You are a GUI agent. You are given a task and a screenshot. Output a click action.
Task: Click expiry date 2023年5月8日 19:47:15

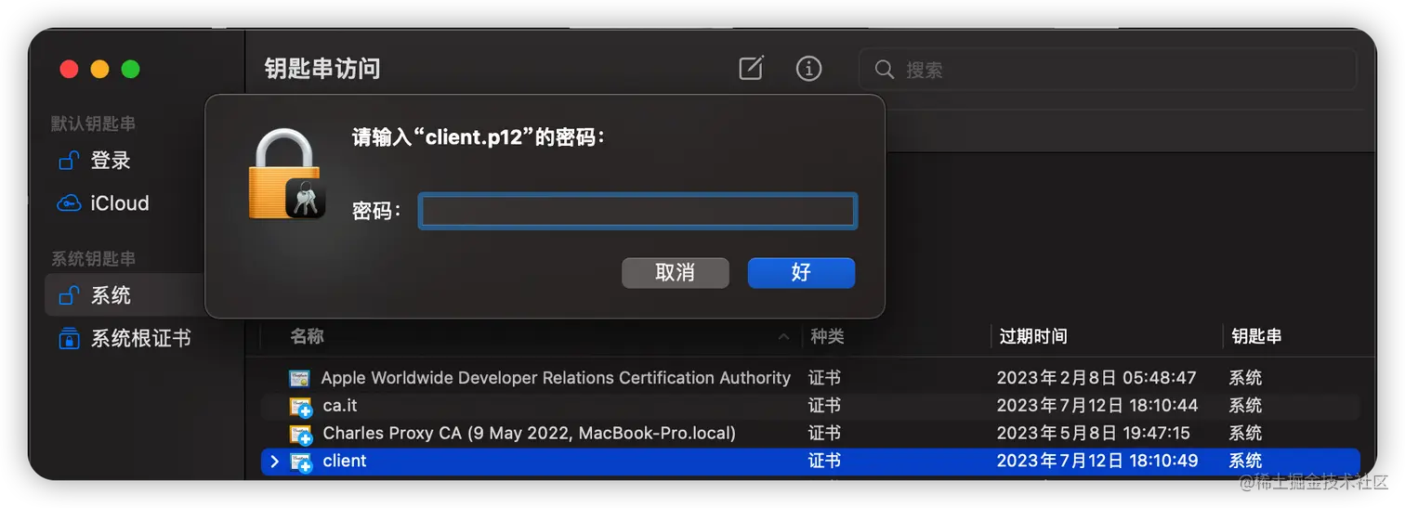click(x=1094, y=434)
